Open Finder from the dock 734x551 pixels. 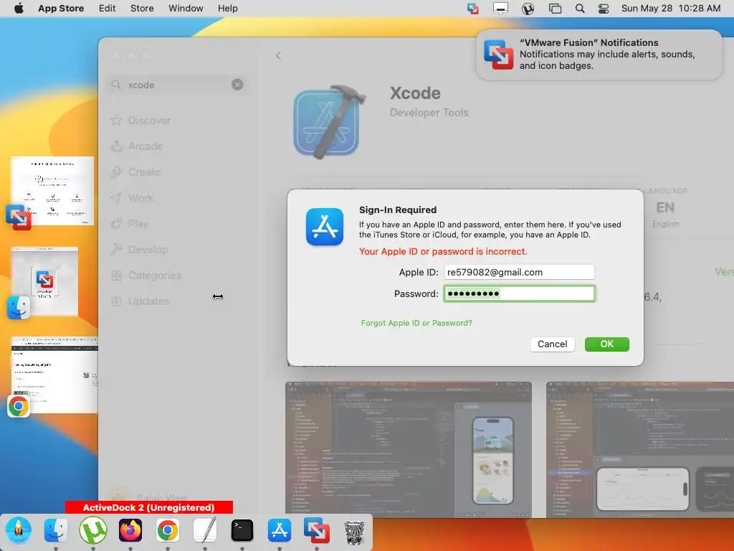(56, 530)
